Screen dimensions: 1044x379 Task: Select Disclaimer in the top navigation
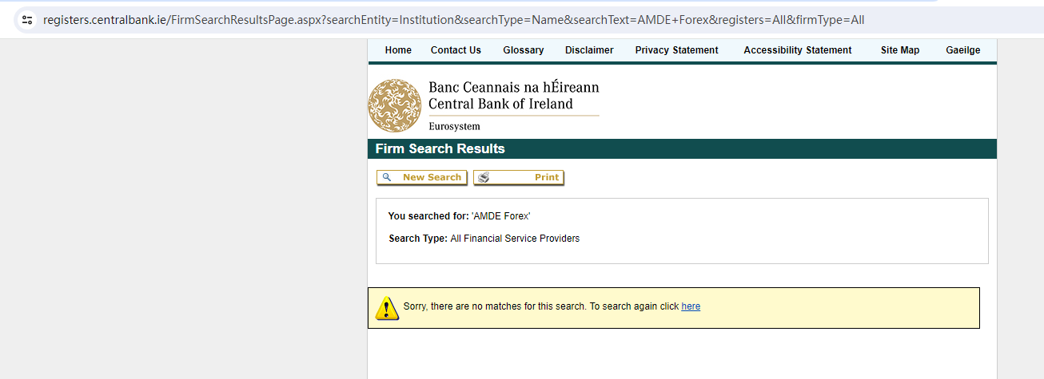[x=589, y=50]
